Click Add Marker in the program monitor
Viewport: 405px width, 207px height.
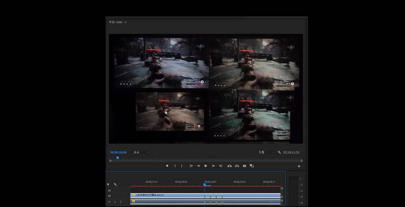click(167, 166)
